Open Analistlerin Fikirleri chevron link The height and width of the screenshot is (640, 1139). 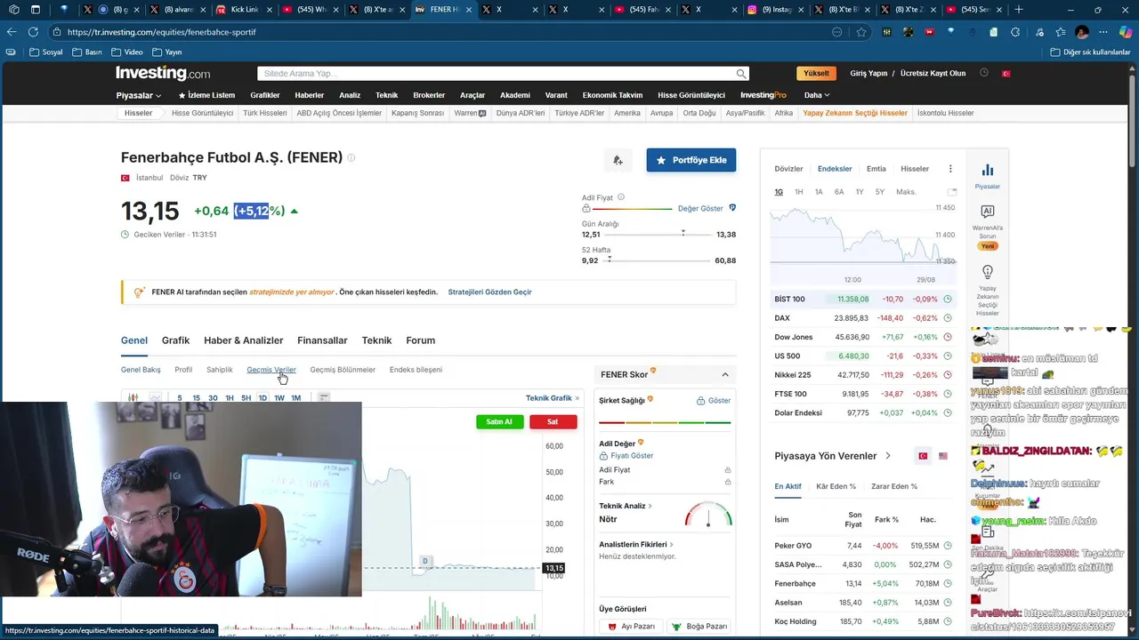coord(636,544)
